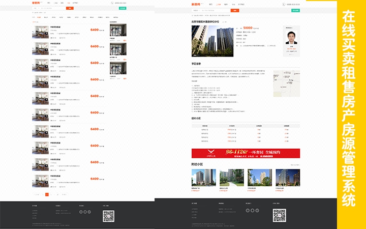The image size is (366, 229).
Task: Open second sidebar recommended property photo
Action: click(118, 49)
